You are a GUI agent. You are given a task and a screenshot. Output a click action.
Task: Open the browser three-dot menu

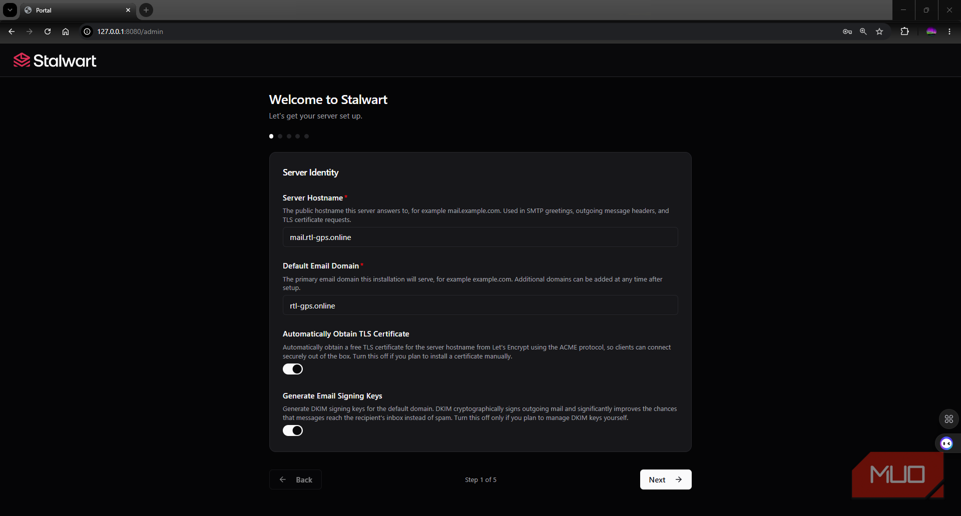click(x=949, y=31)
